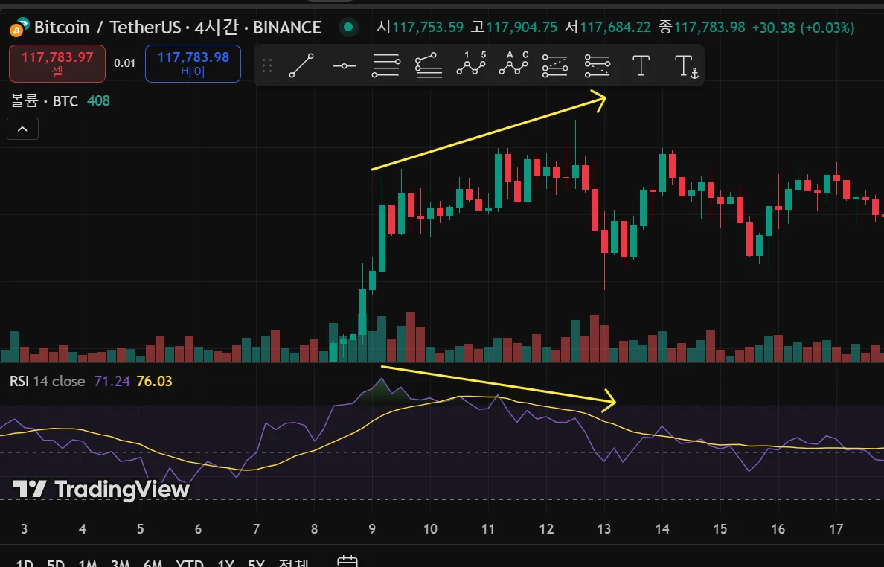Select the downward dotted-line Fib tool
The width and height of the screenshot is (884, 567).
[x=598, y=66]
